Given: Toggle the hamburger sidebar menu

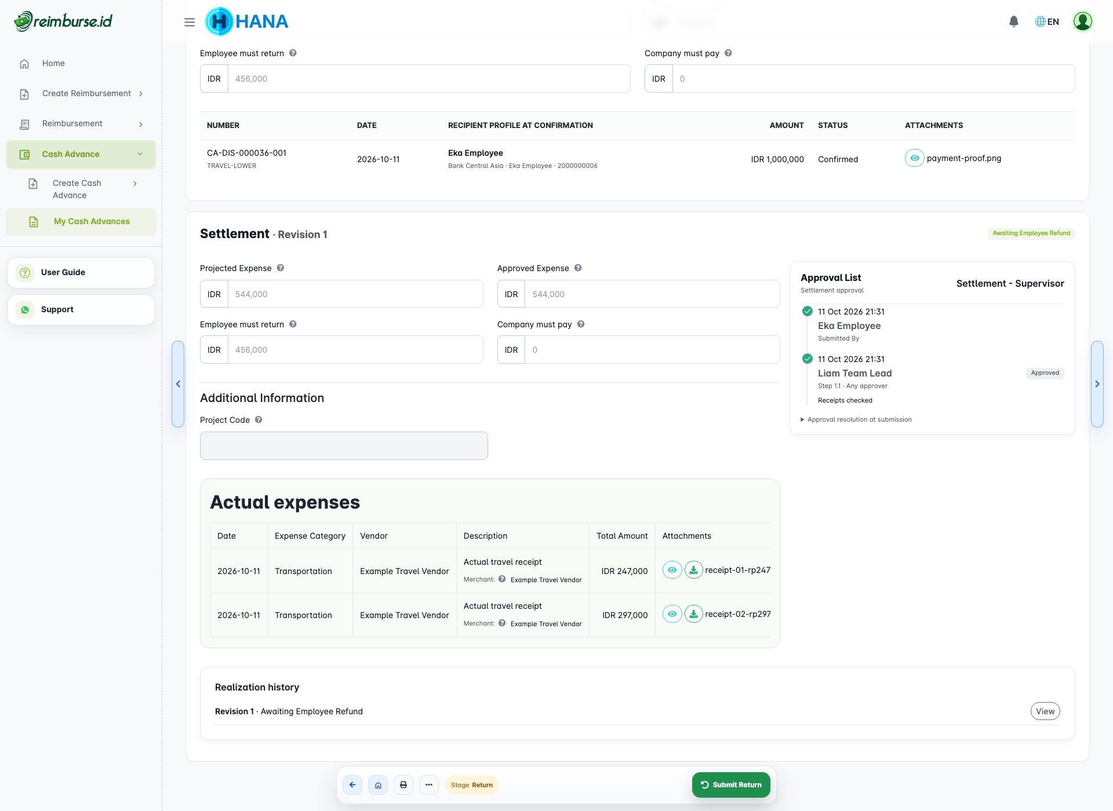Looking at the screenshot, I should point(190,22).
